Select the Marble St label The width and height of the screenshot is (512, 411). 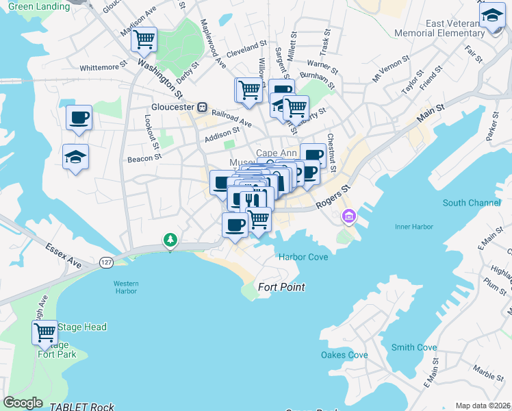489,373
